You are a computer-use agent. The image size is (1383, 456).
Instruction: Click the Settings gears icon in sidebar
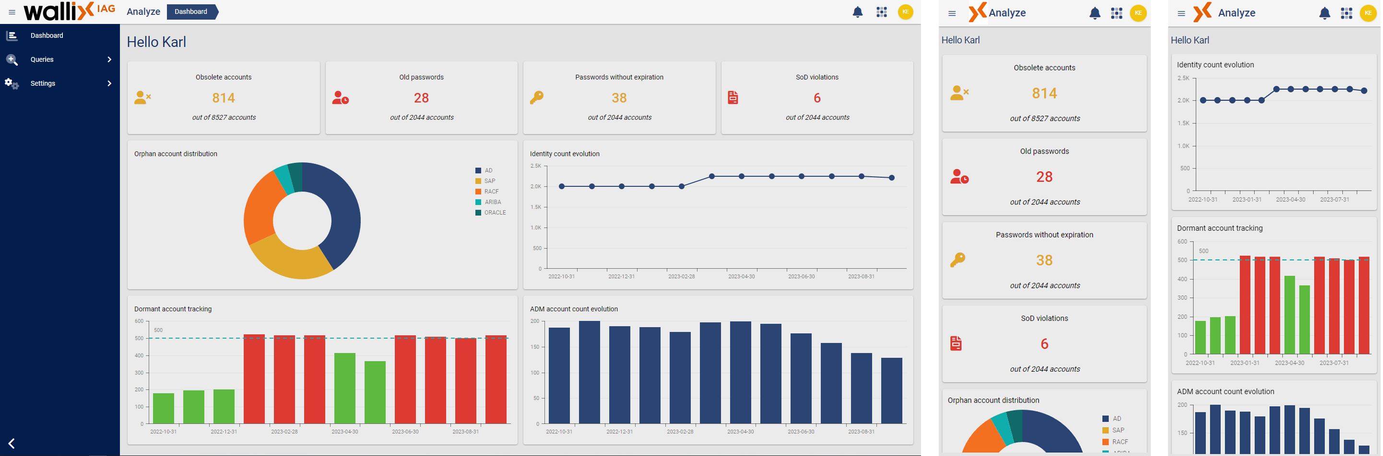click(12, 84)
